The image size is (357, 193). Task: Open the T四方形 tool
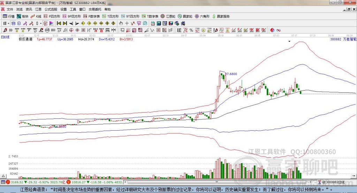point(111,16)
